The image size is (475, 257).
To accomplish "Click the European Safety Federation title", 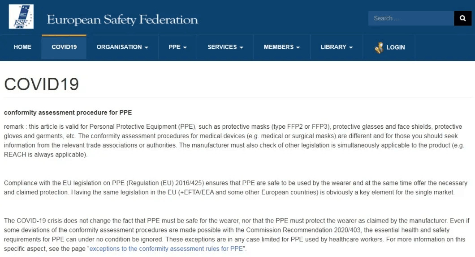I will 122,20.
